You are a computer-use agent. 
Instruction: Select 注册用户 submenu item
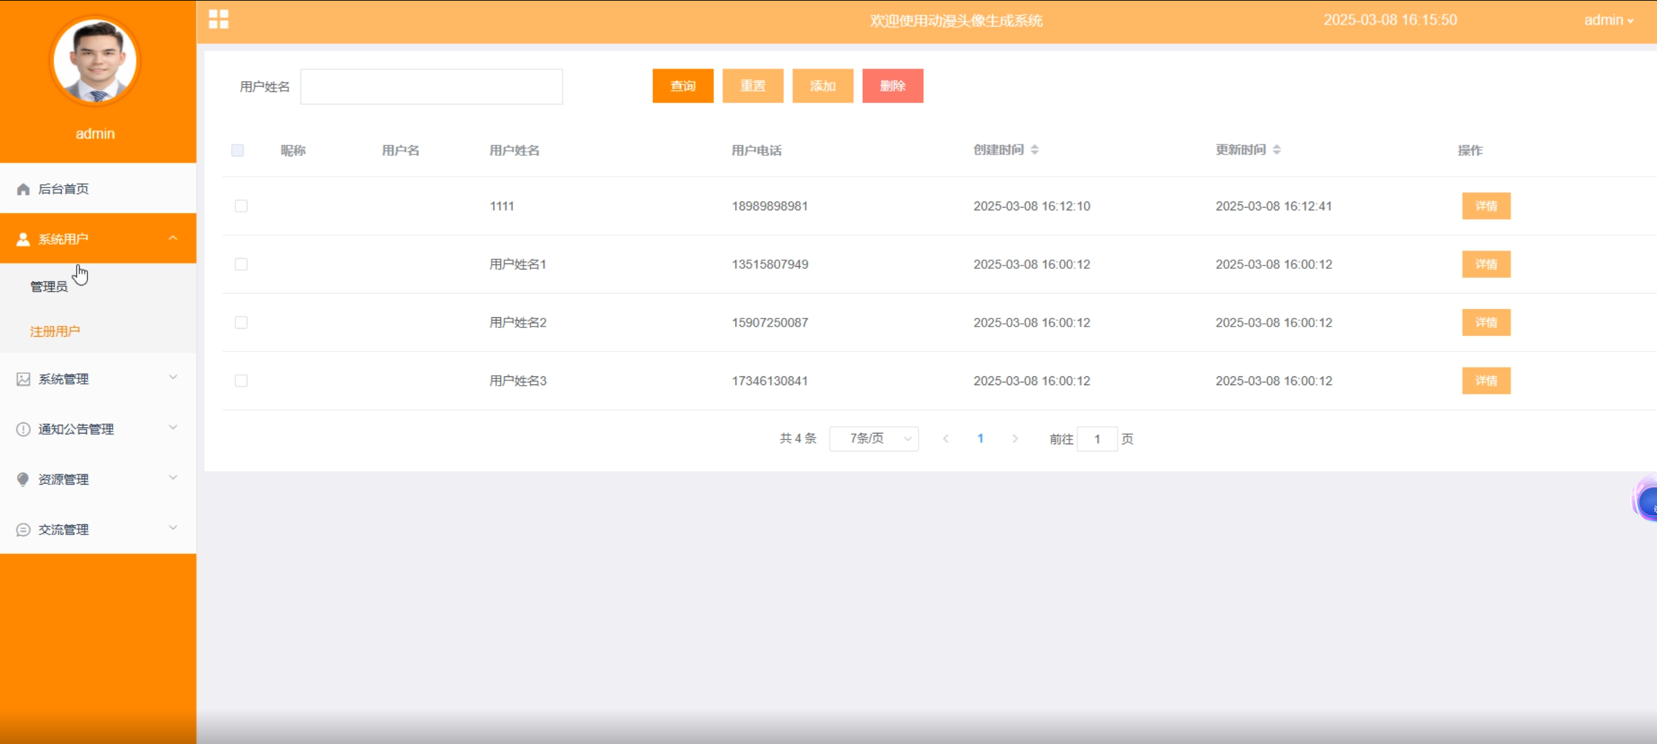[55, 331]
